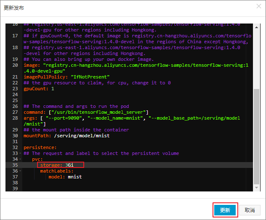Screen dimensions: 266x220
Task: Click the 更新 (Update) button
Action: pyautogui.click(x=225, y=210)
